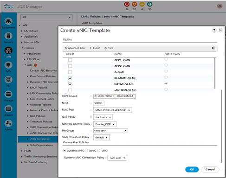Click the Cancel button

click(210, 169)
